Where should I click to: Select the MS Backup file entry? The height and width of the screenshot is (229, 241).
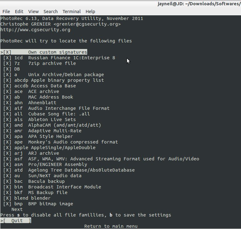tap(48, 192)
